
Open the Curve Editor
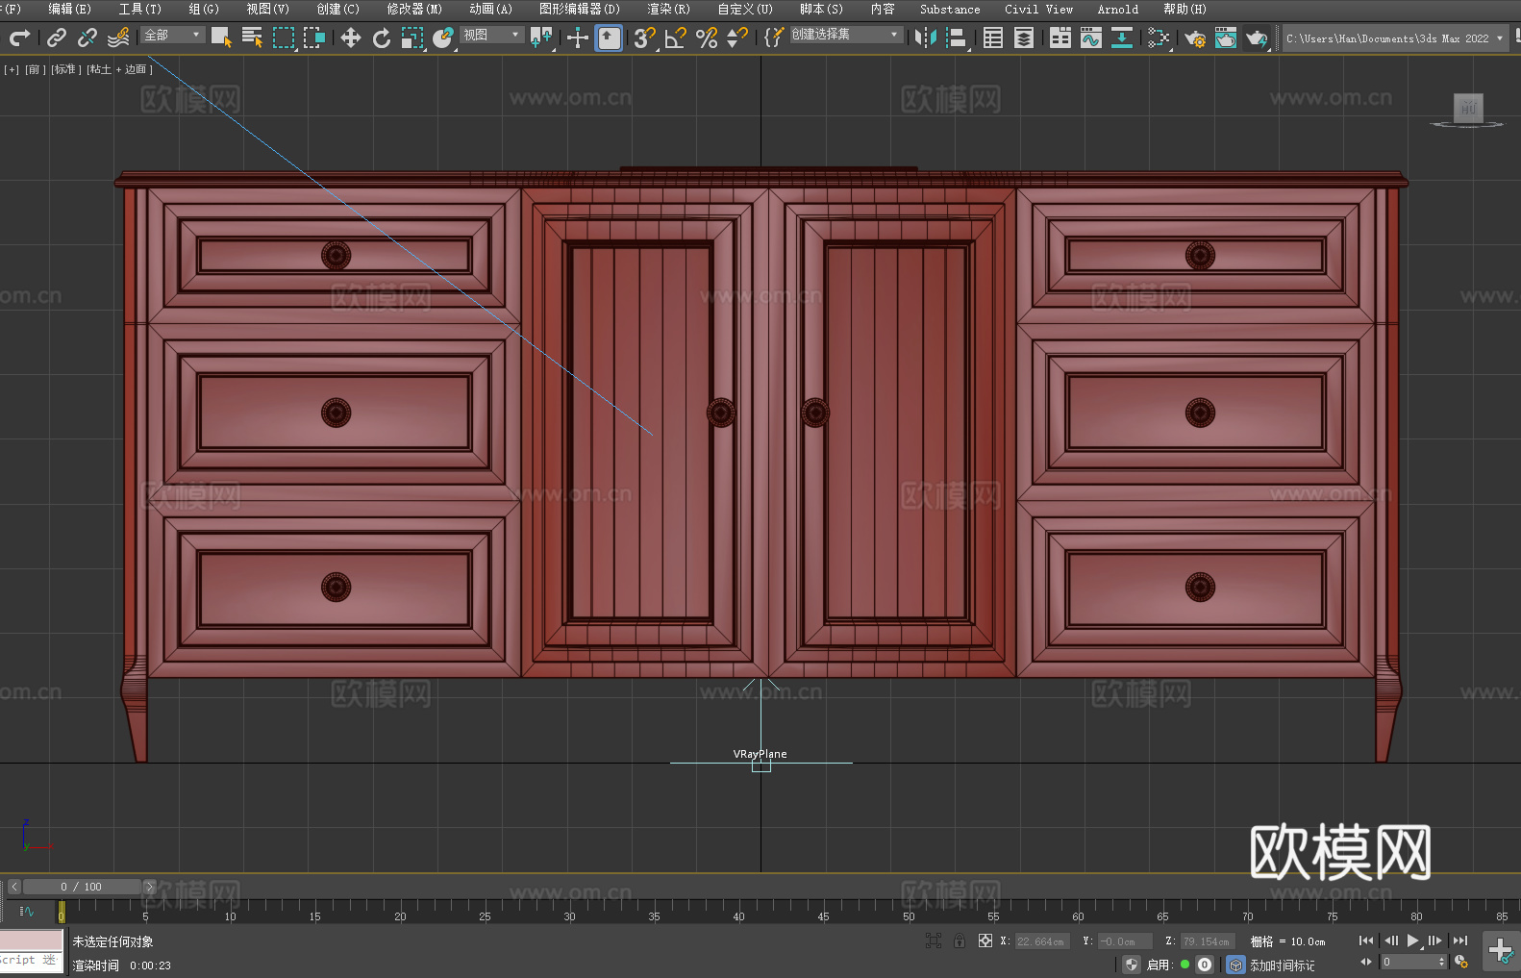[1091, 38]
